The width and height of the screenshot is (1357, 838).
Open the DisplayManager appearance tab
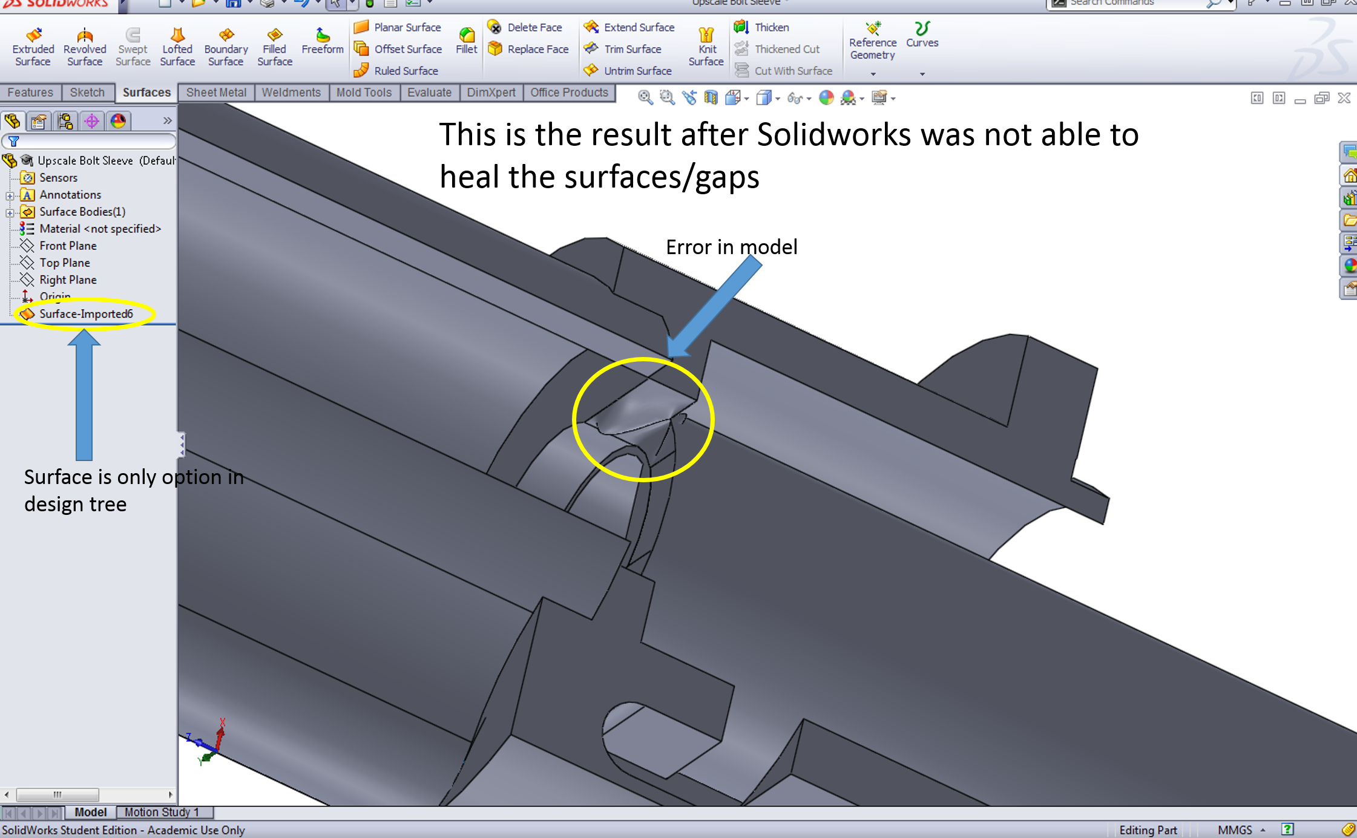[118, 122]
